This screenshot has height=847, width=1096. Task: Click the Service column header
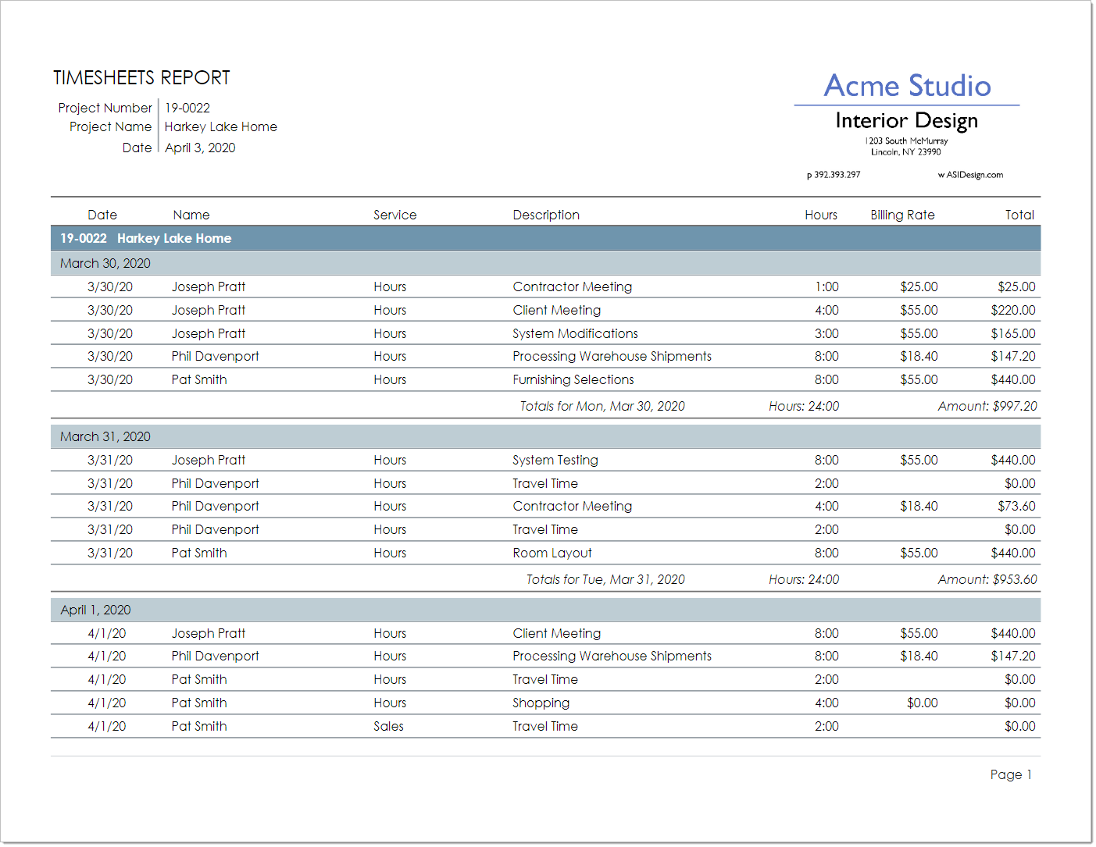(394, 215)
